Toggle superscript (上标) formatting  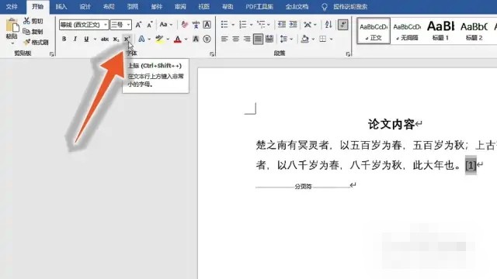(127, 39)
